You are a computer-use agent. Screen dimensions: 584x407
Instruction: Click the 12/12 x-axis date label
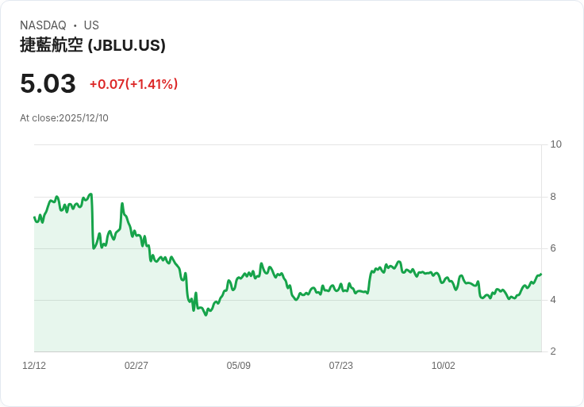[34, 366]
